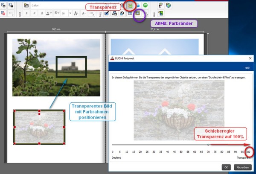Toggle underline U formatting
256x174 pixels.
click(x=42, y=13)
